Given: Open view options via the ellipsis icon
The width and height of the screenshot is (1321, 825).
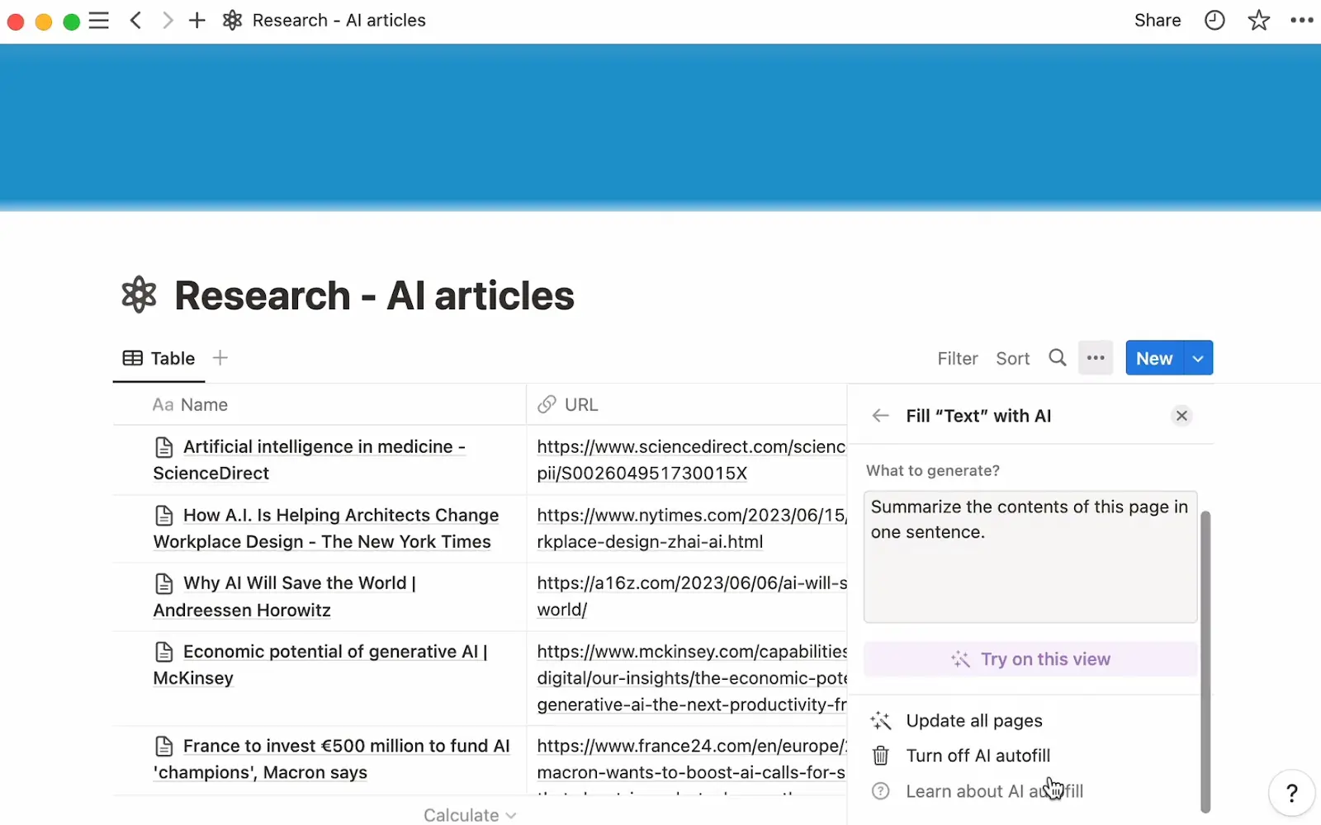Looking at the screenshot, I should point(1095,357).
